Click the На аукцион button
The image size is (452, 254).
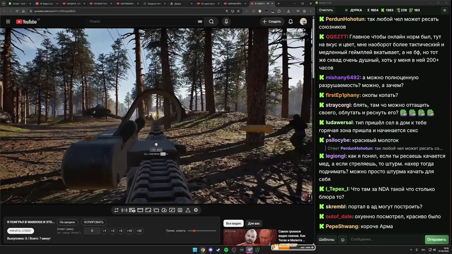click(67, 222)
